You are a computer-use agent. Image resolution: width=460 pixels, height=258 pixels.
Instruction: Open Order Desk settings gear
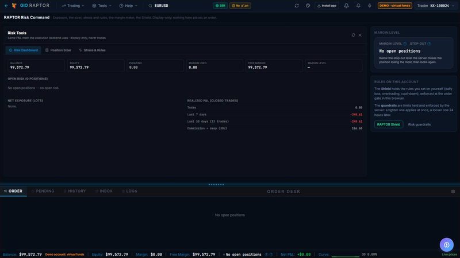click(x=453, y=191)
